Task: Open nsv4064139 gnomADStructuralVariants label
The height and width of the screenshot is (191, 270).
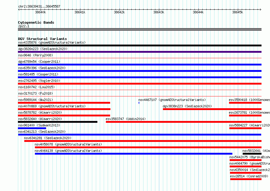Action: 68,151
